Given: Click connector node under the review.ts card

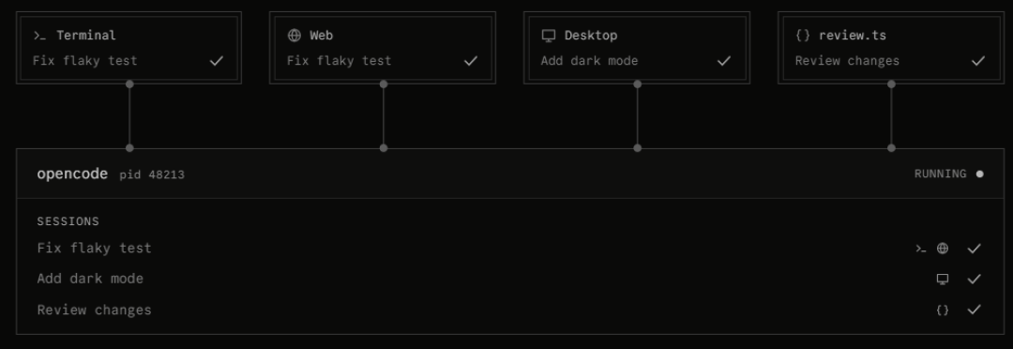Looking at the screenshot, I should click(x=892, y=84).
